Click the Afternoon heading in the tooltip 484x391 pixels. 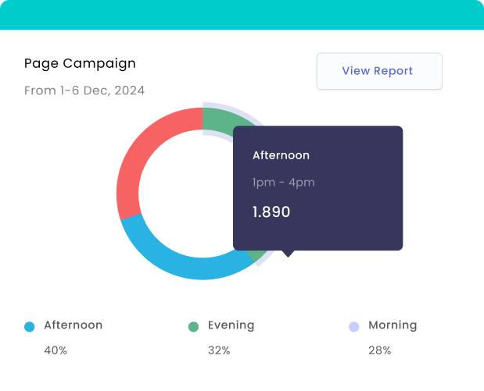(281, 155)
